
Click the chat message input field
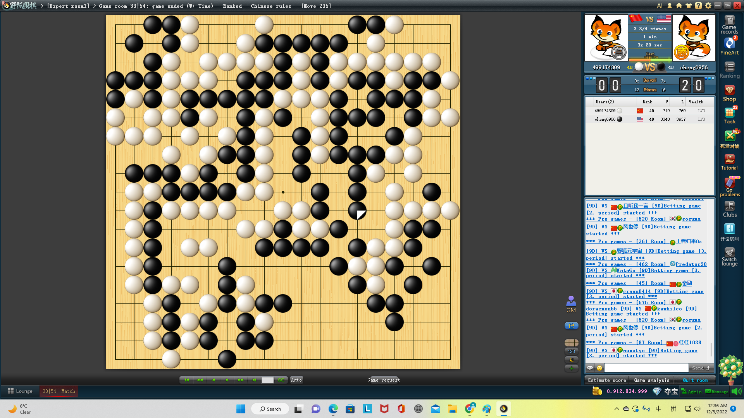click(646, 368)
